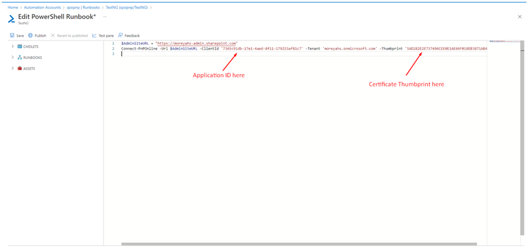This screenshot has width=527, height=248.
Task: Expand the CMDLETS tree node
Action: point(12,46)
